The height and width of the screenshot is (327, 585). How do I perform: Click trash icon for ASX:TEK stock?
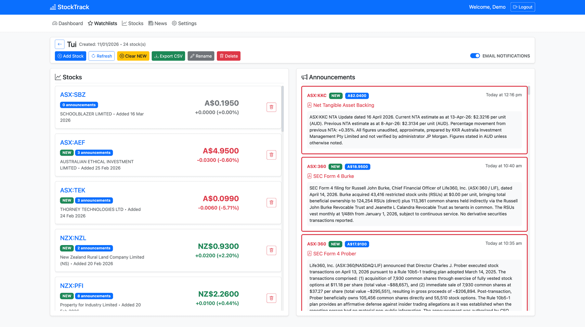(271, 203)
